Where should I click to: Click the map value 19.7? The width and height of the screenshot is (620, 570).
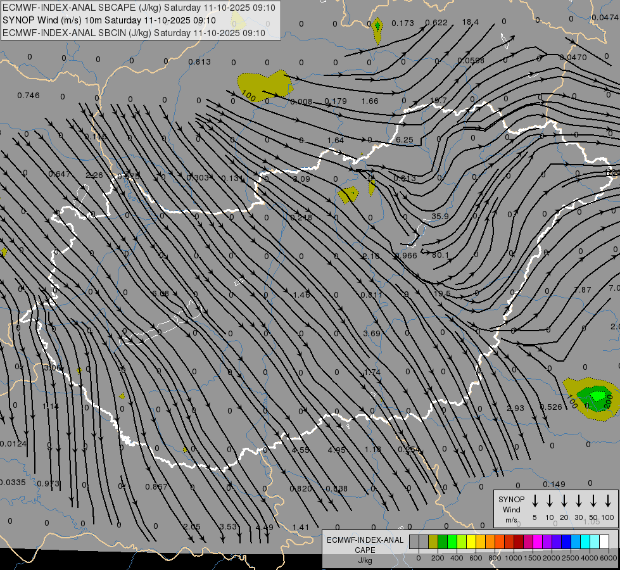click(x=438, y=101)
